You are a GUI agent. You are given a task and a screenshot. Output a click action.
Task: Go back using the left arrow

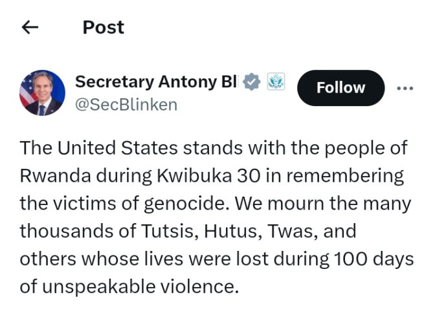pyautogui.click(x=30, y=27)
